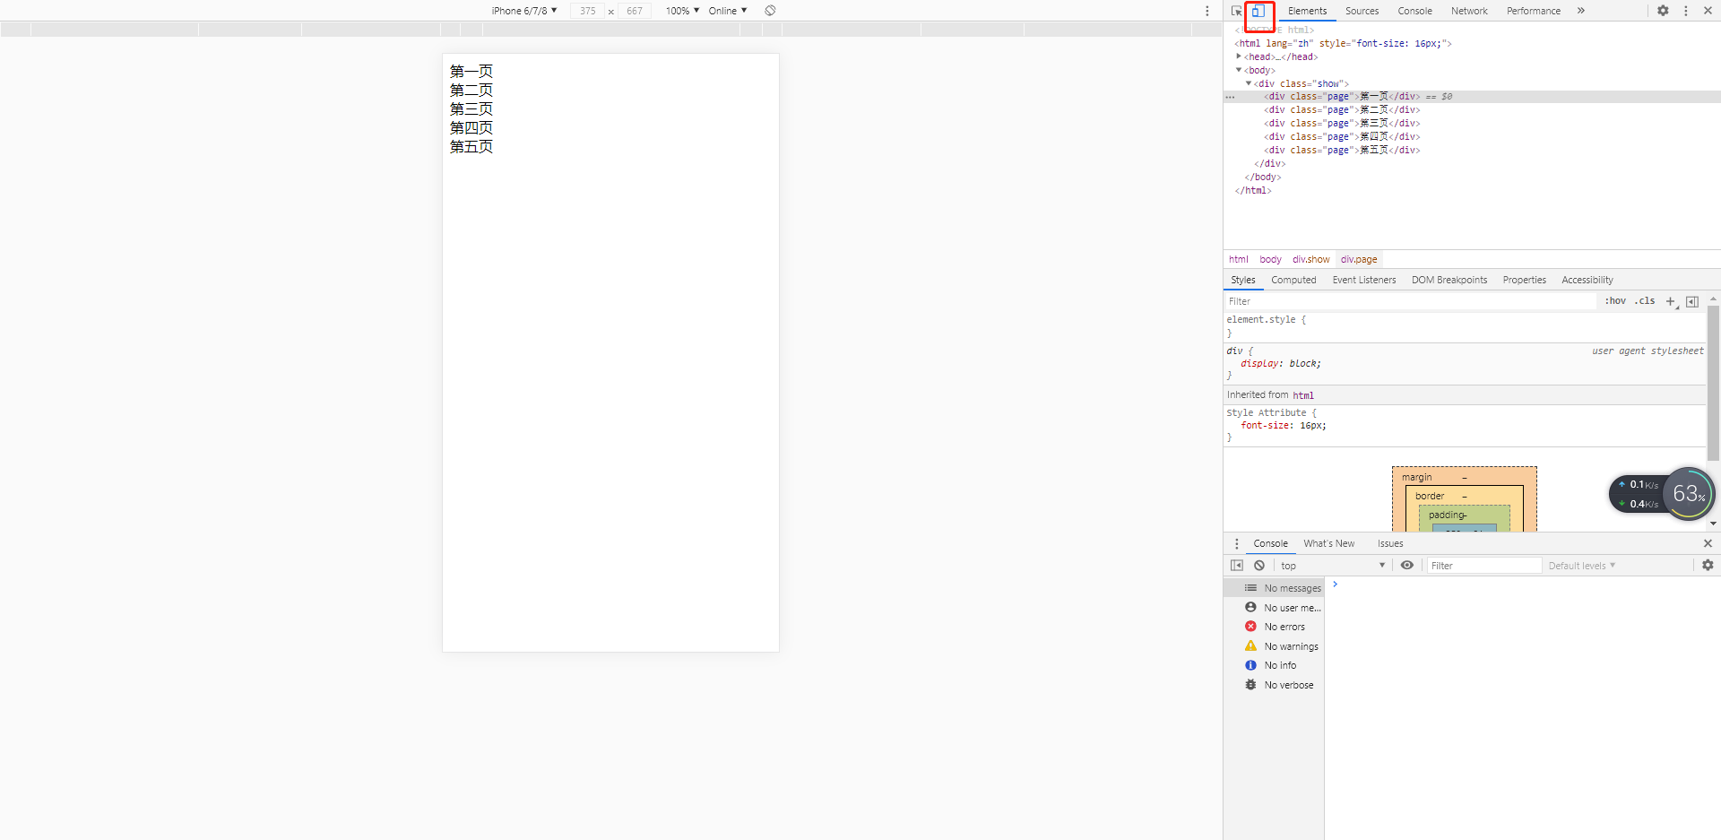Click the div.show breadcrumb item
1721x840 pixels.
tap(1310, 259)
